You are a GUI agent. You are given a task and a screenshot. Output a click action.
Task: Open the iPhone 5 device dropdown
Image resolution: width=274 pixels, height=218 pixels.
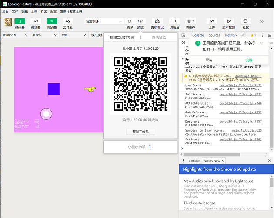(x=15, y=35)
